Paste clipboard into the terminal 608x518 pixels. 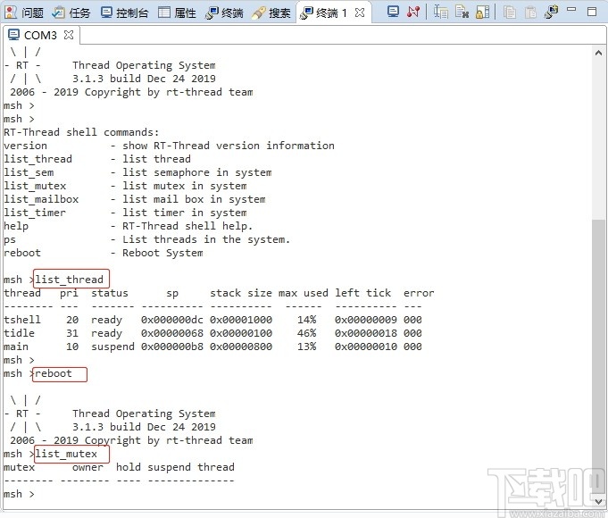click(530, 13)
